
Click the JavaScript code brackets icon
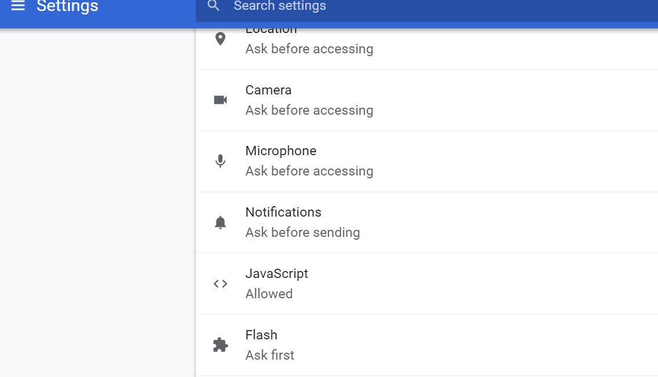[220, 284]
